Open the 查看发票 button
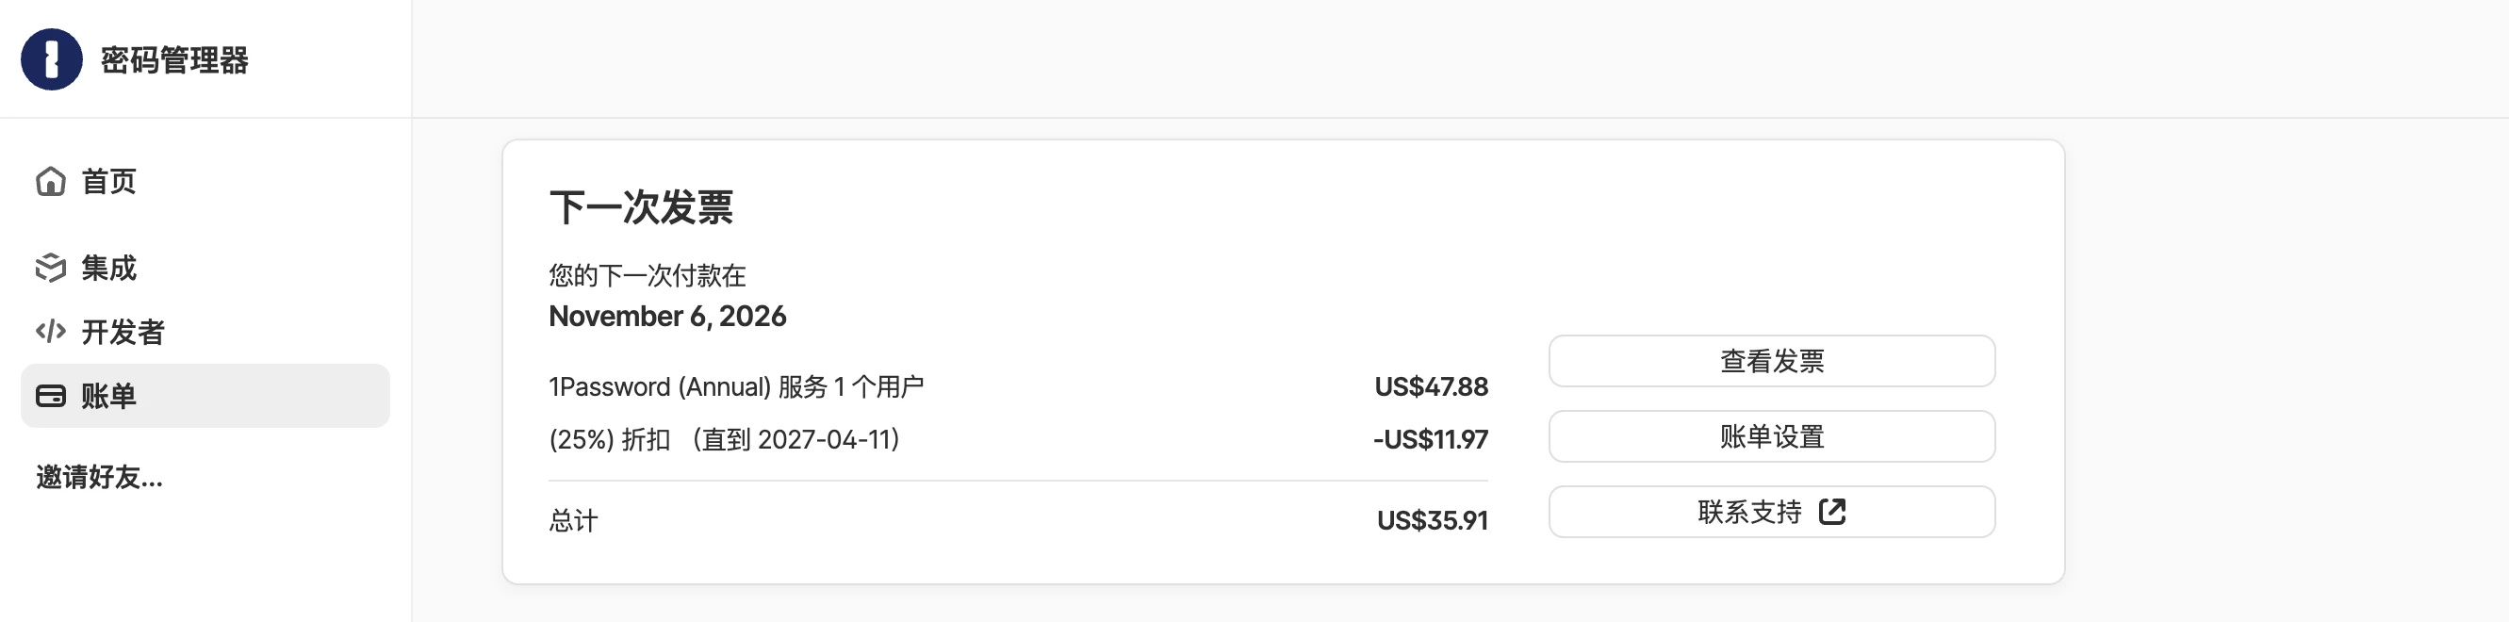 (1772, 360)
